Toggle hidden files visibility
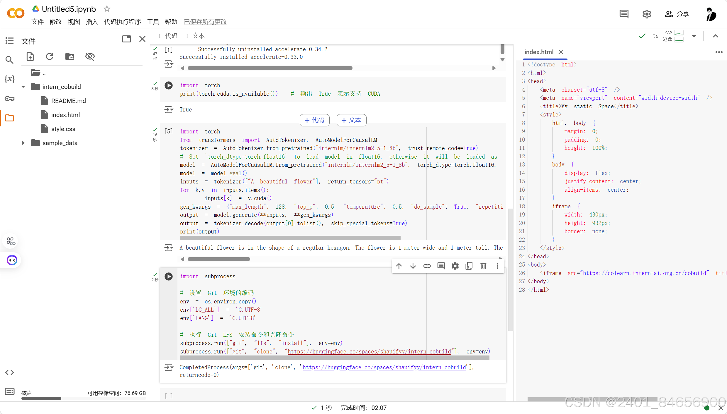The height and width of the screenshot is (414, 727). click(90, 56)
